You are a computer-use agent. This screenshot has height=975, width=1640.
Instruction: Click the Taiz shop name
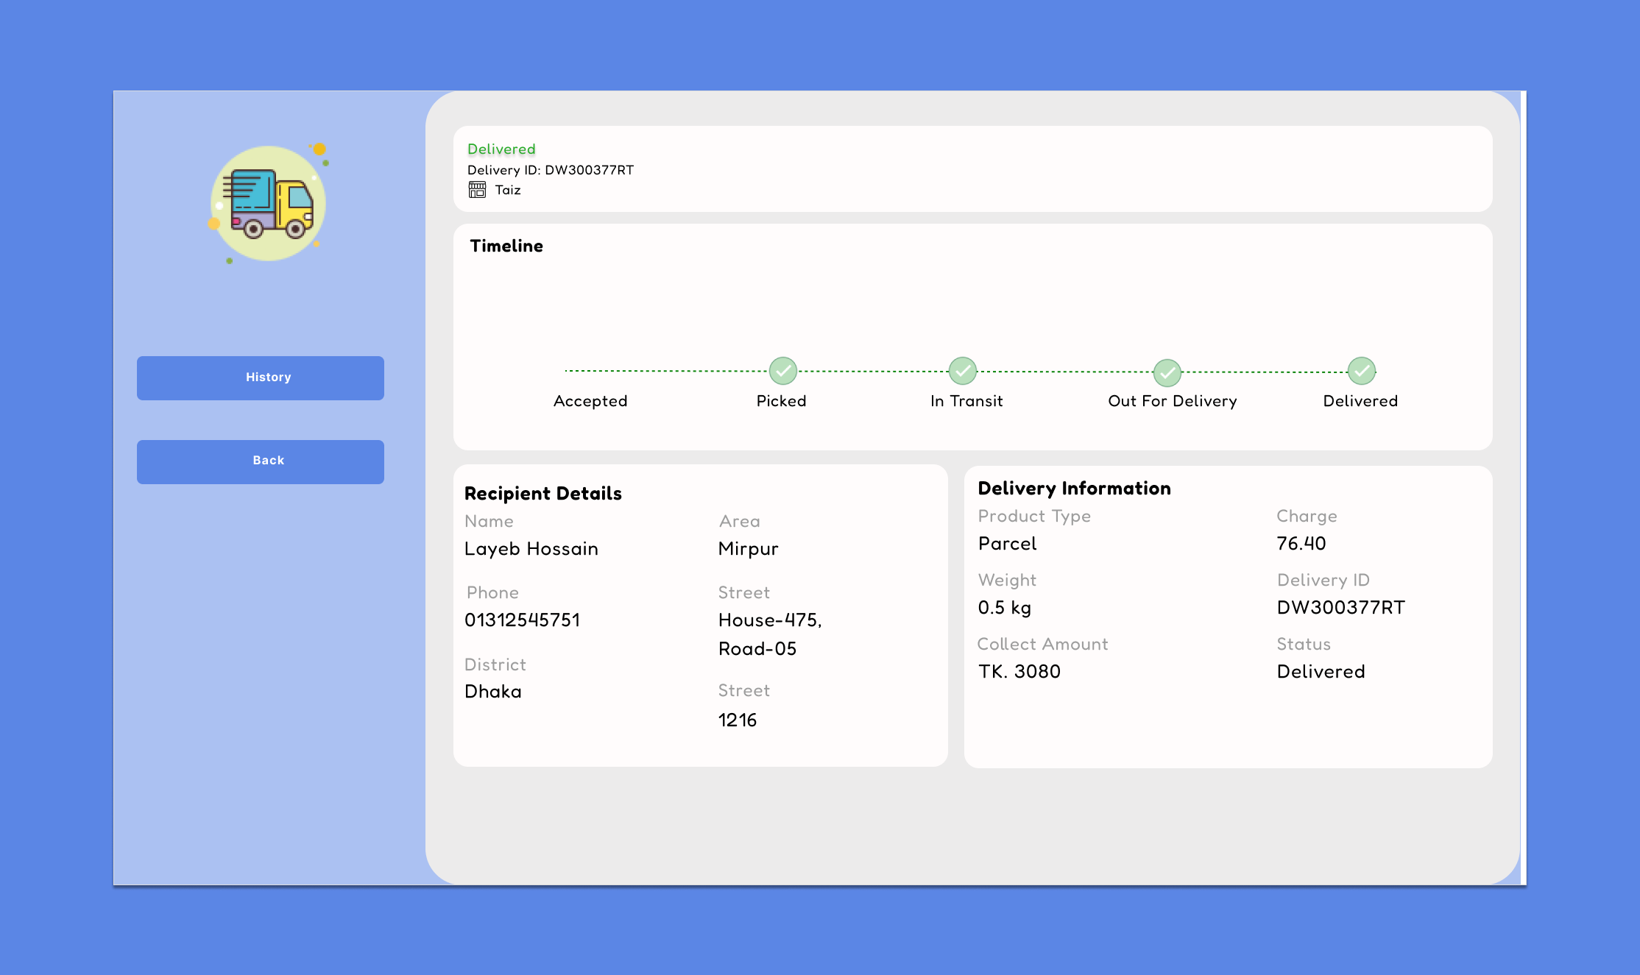508,190
